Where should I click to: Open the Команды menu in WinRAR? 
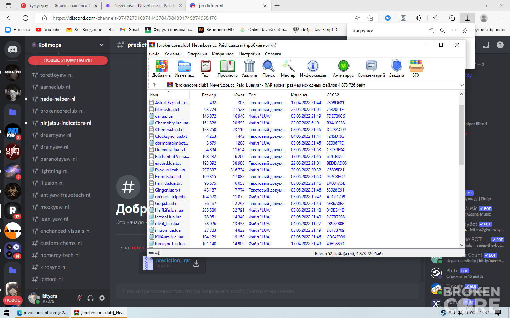click(x=173, y=54)
